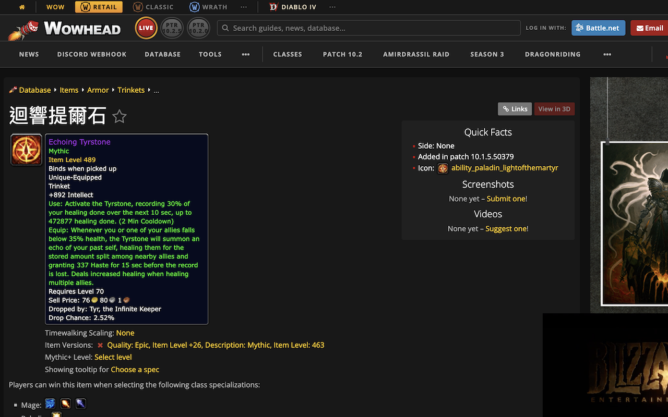Remove the item version with the red X

pyautogui.click(x=100, y=345)
